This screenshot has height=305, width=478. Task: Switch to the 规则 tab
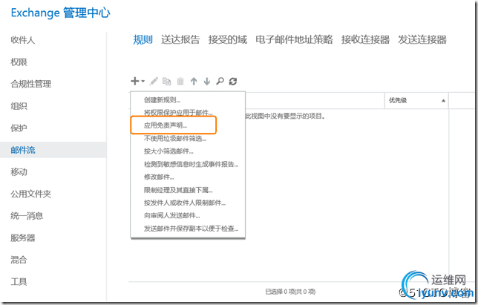[x=143, y=39]
